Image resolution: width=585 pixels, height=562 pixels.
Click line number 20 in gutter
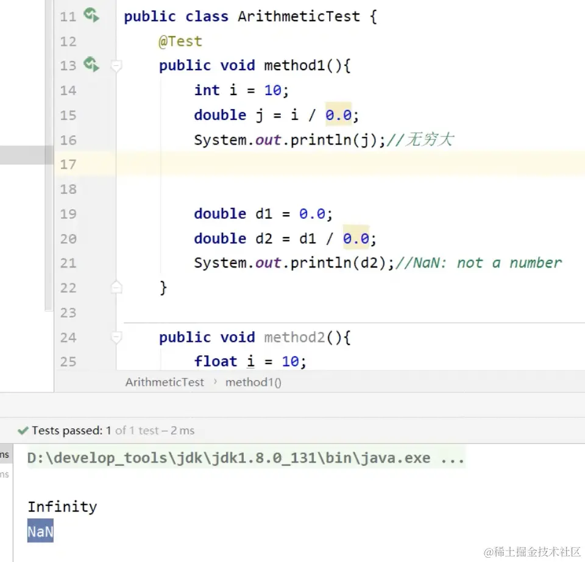coord(68,239)
